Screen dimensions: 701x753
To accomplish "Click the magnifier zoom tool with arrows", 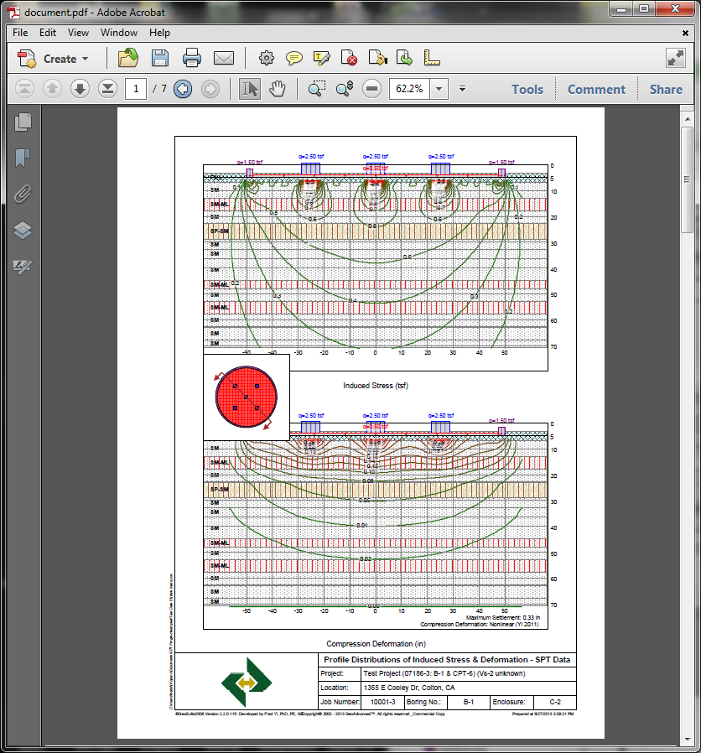I will (x=345, y=89).
